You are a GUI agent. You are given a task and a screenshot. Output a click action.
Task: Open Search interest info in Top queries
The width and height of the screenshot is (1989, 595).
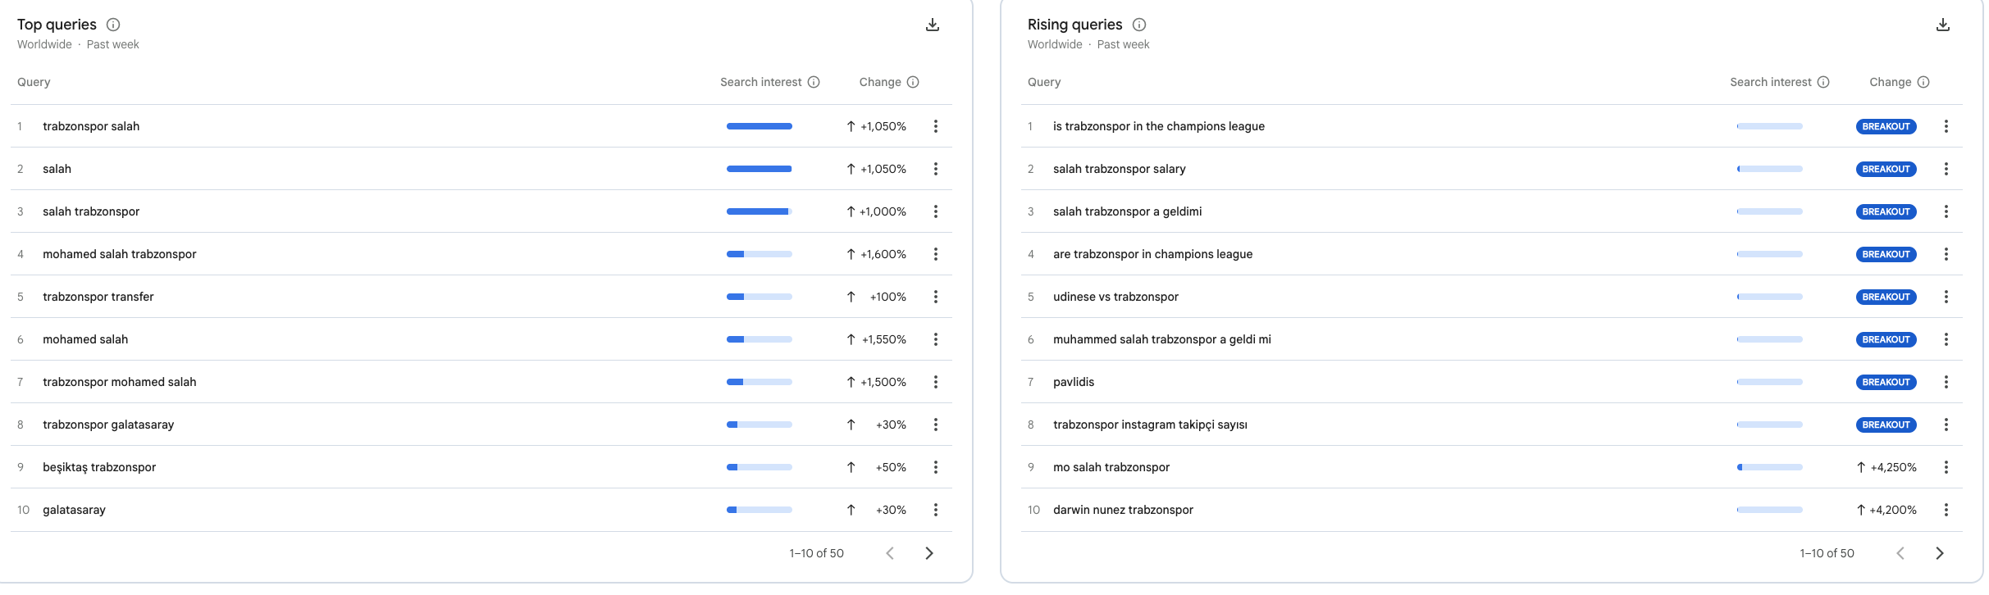(814, 82)
